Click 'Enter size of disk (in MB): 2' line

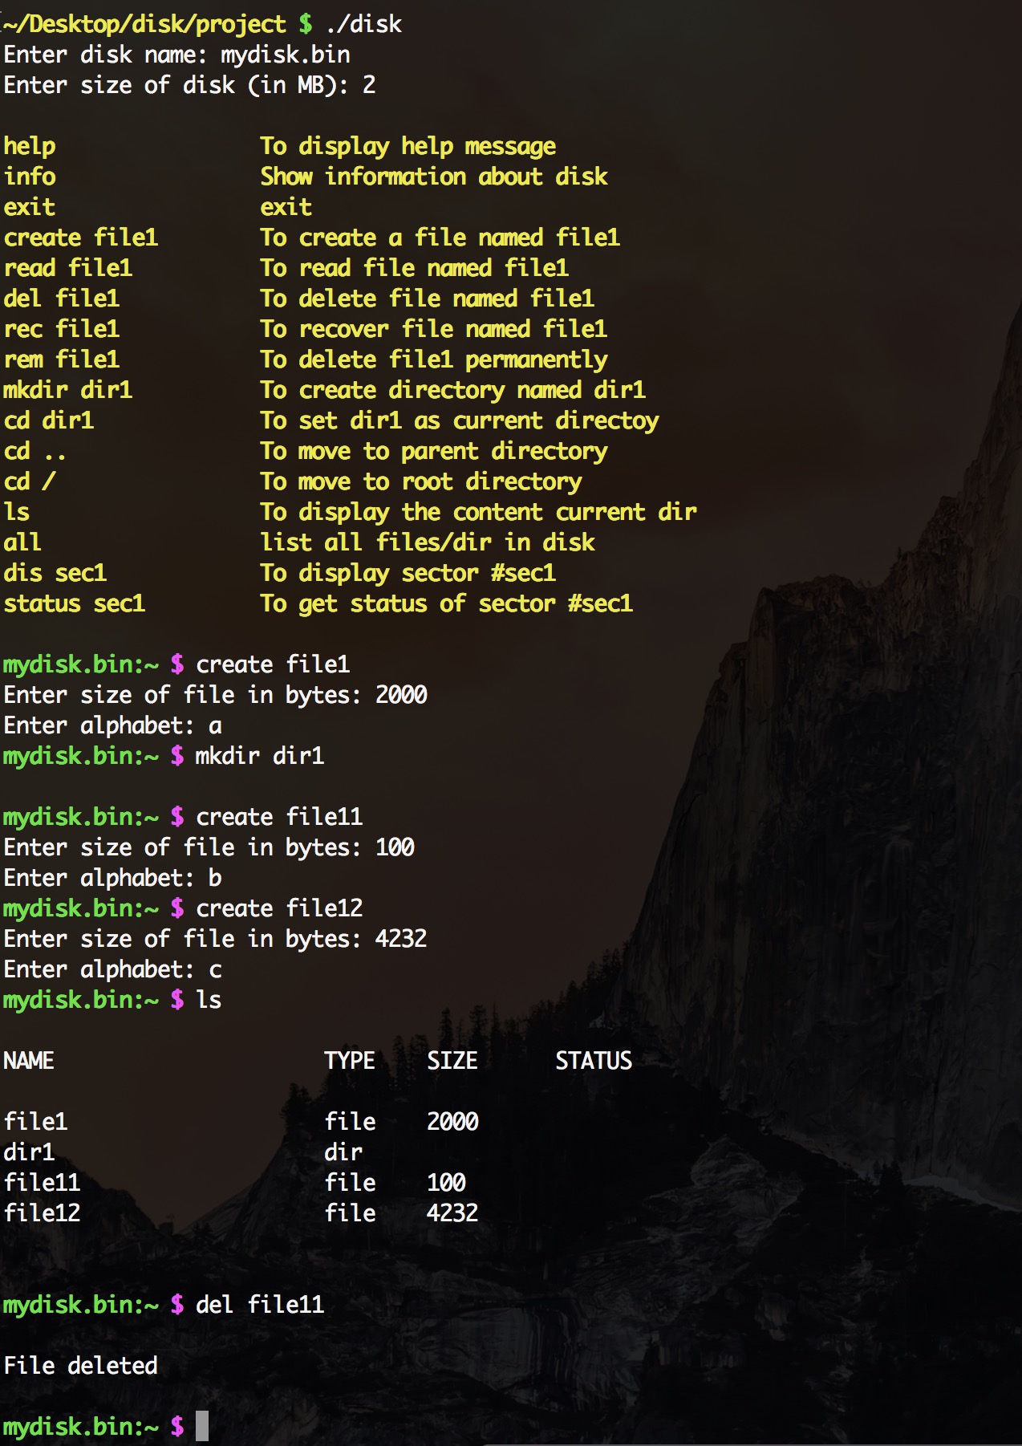[x=189, y=85]
